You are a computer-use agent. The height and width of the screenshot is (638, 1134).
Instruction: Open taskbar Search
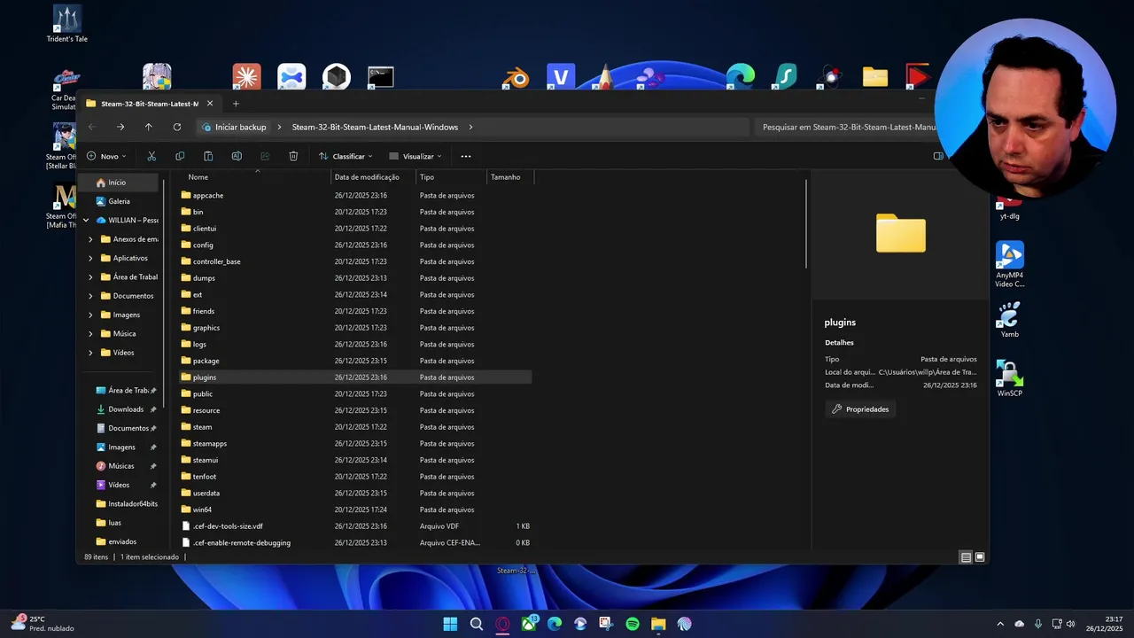[x=477, y=624]
